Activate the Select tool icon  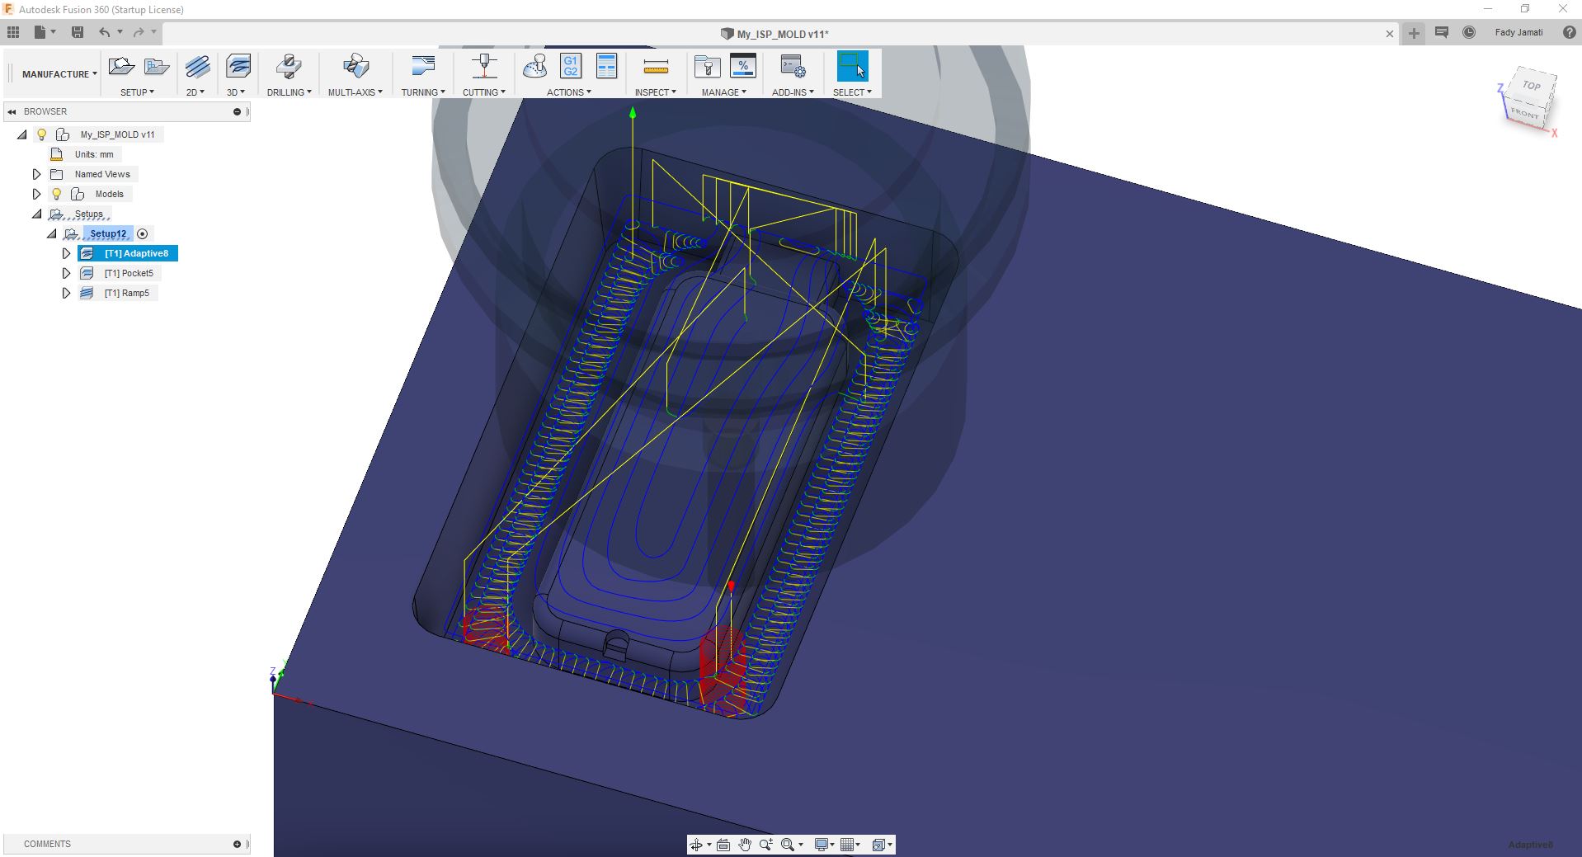click(853, 67)
